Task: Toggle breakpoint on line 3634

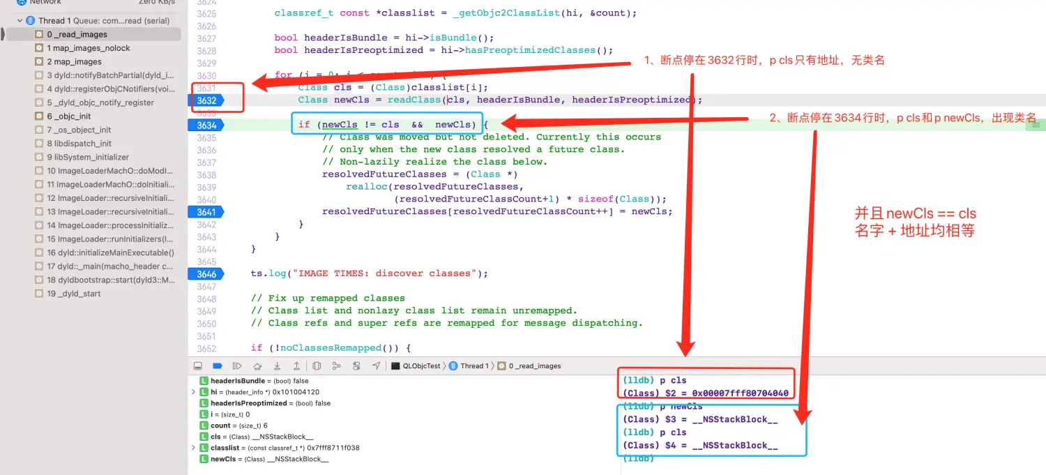Action: pyautogui.click(x=206, y=126)
